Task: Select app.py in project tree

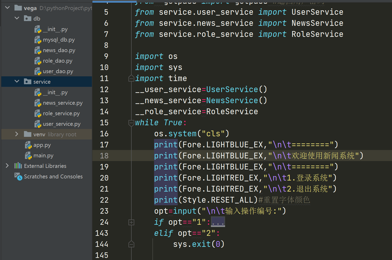Action: (x=42, y=145)
